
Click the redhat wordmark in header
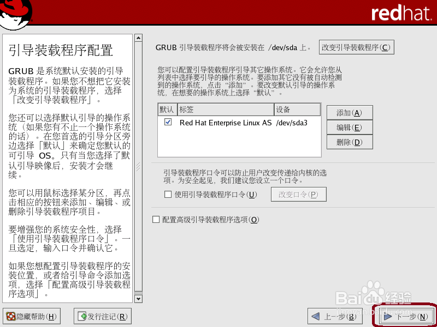[401, 13]
